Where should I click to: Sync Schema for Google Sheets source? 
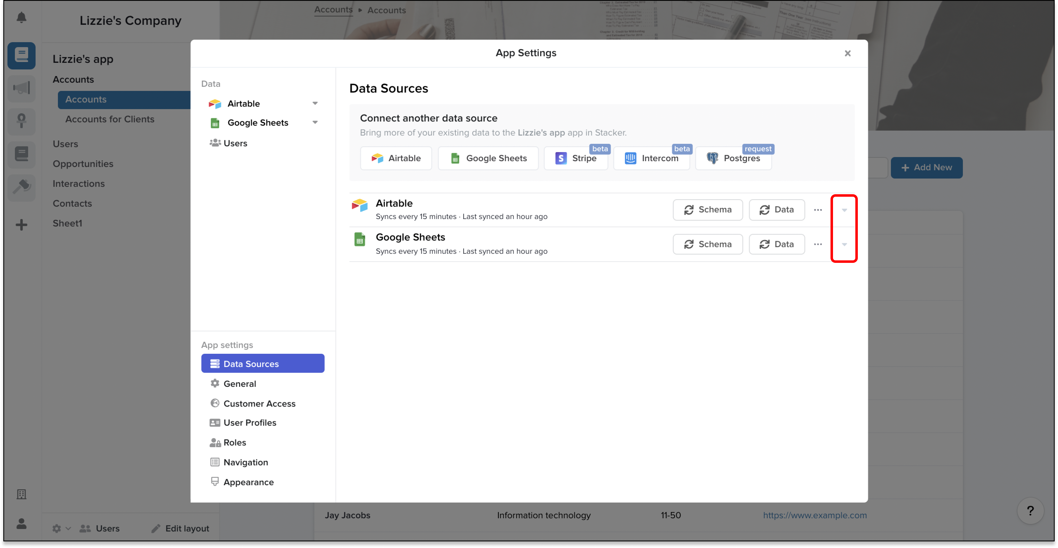click(x=708, y=244)
